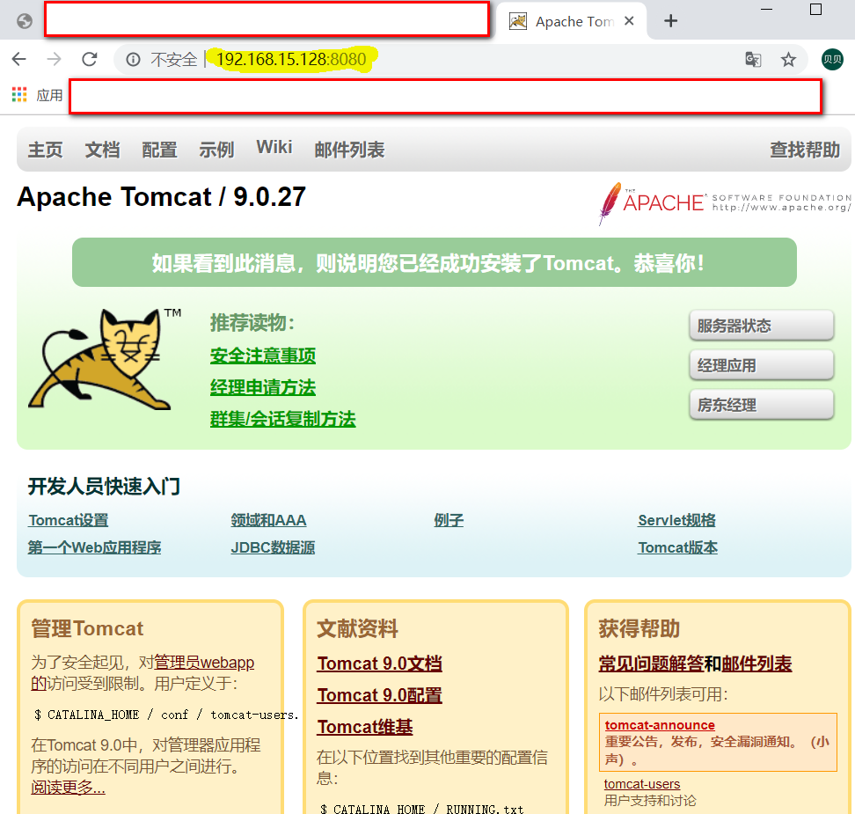Image resolution: width=855 pixels, height=814 pixels.
Task: Click the Tomcat cat logo
Action: [x=104, y=359]
